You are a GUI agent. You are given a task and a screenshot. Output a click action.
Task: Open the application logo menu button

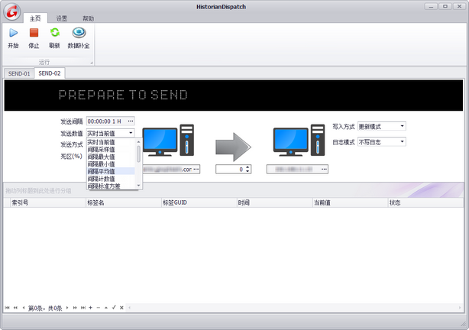pyautogui.click(x=12, y=11)
